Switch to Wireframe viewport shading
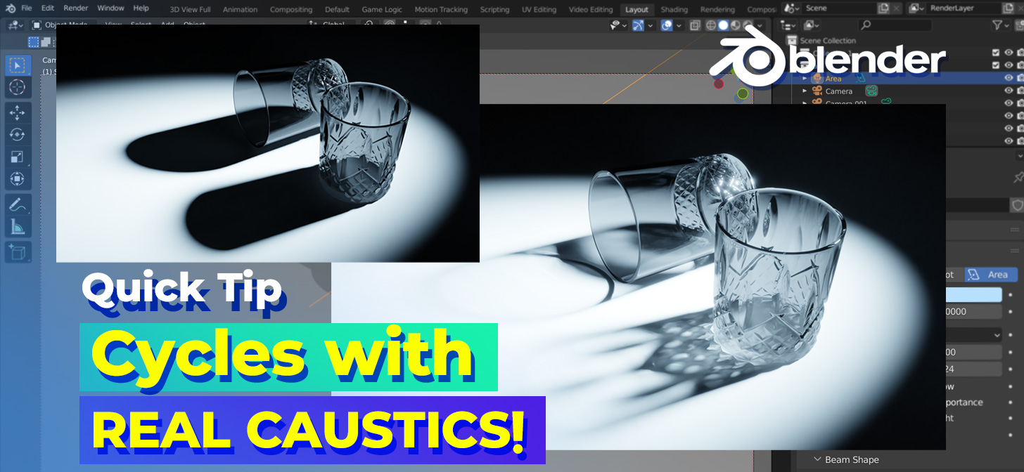Viewport: 1024px width, 472px height. click(711, 25)
